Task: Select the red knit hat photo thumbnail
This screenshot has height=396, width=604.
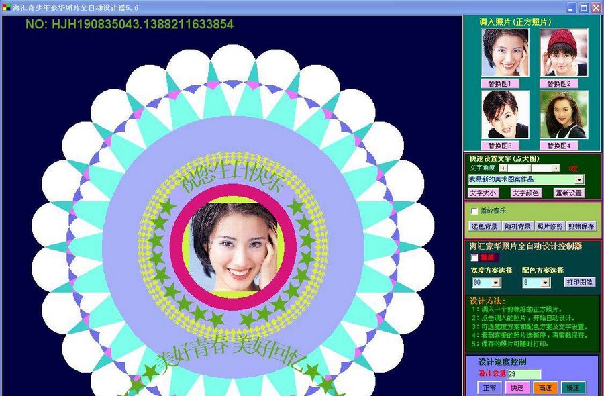Action: [x=564, y=52]
